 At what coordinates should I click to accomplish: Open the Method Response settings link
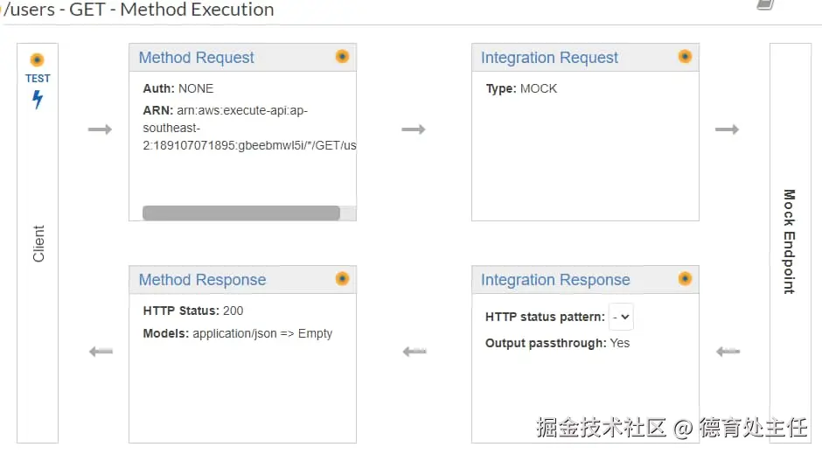click(x=202, y=280)
